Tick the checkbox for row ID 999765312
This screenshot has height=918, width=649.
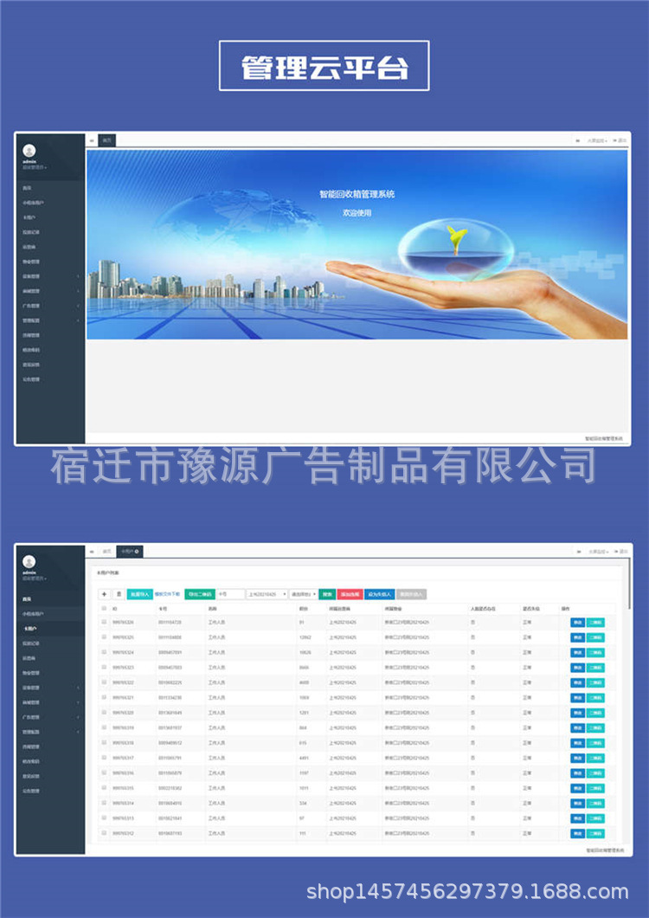tap(104, 832)
